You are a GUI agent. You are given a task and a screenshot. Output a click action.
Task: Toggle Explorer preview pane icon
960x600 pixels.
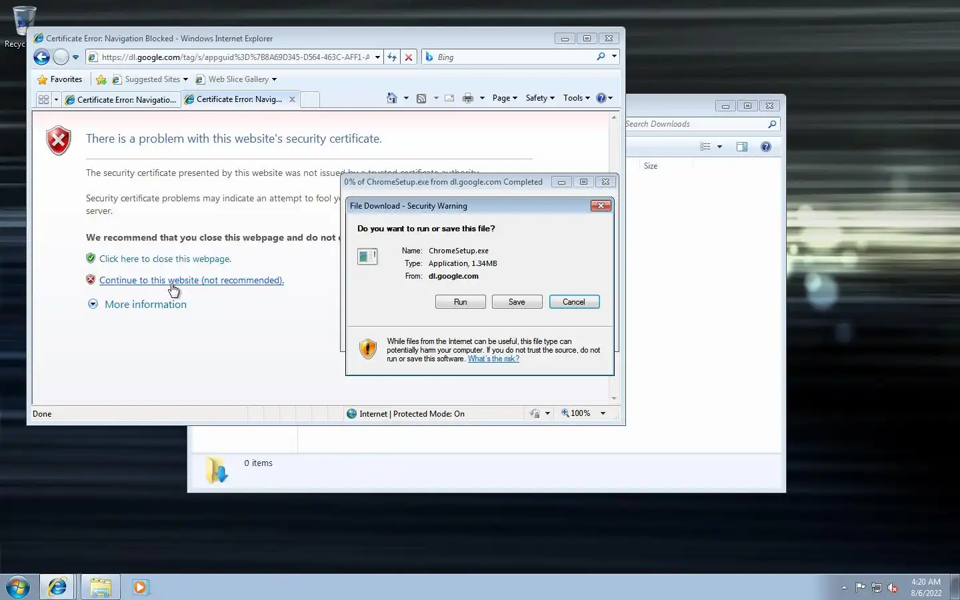point(742,147)
